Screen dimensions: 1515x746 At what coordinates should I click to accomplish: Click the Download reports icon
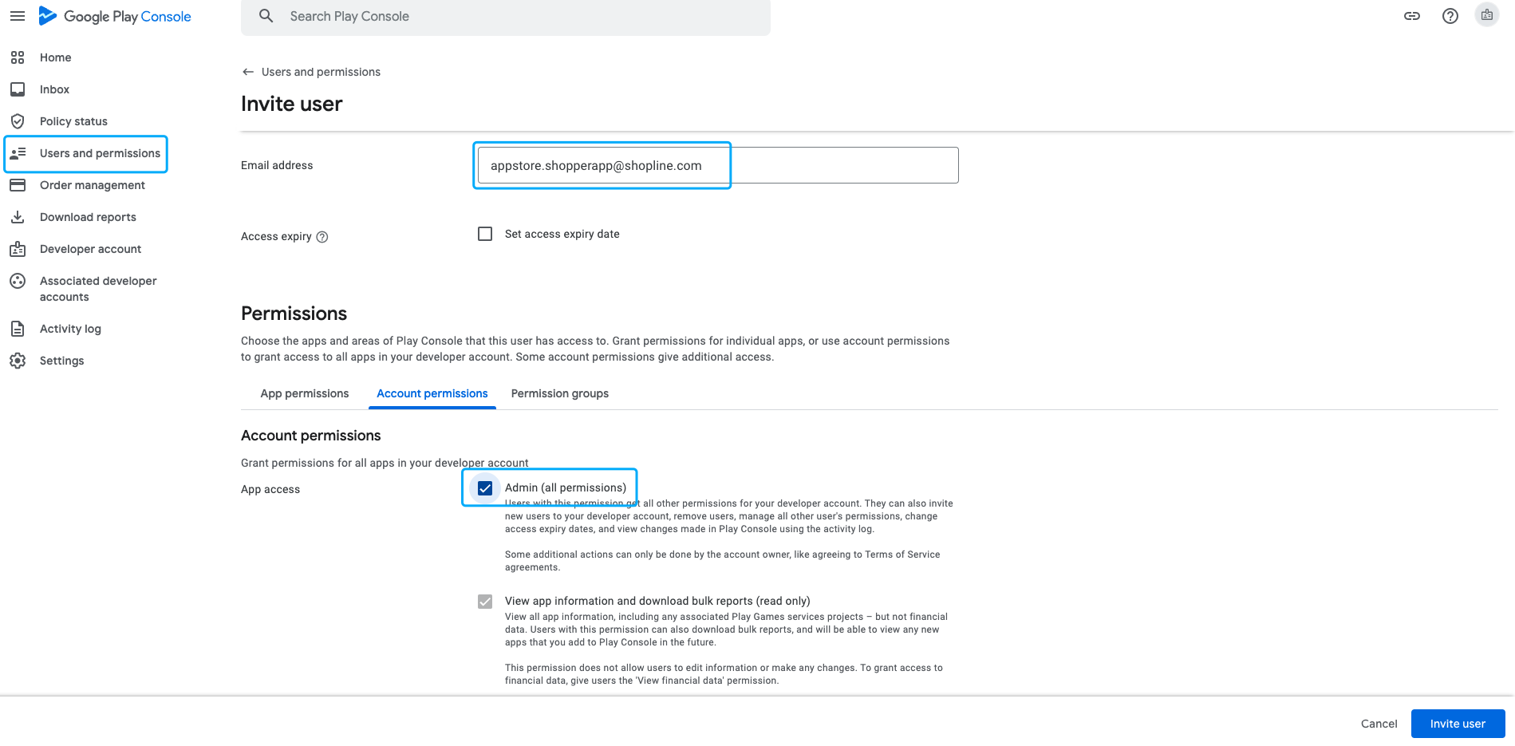18,217
